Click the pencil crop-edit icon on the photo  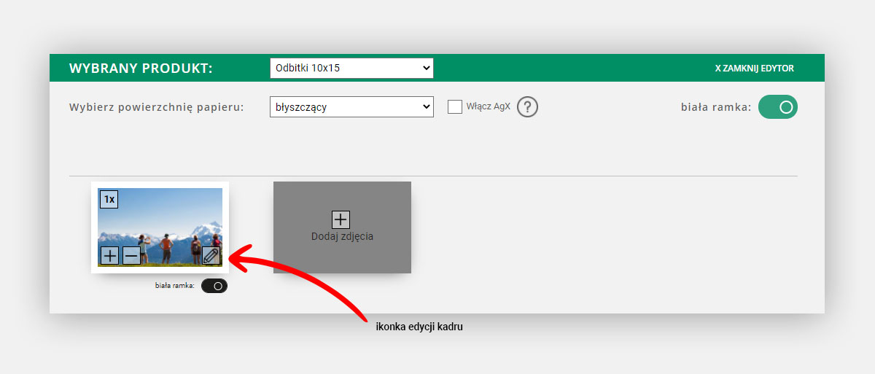point(211,256)
